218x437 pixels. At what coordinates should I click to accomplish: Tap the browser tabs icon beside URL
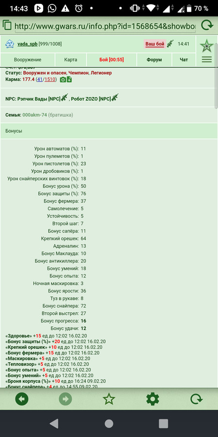(7, 25)
